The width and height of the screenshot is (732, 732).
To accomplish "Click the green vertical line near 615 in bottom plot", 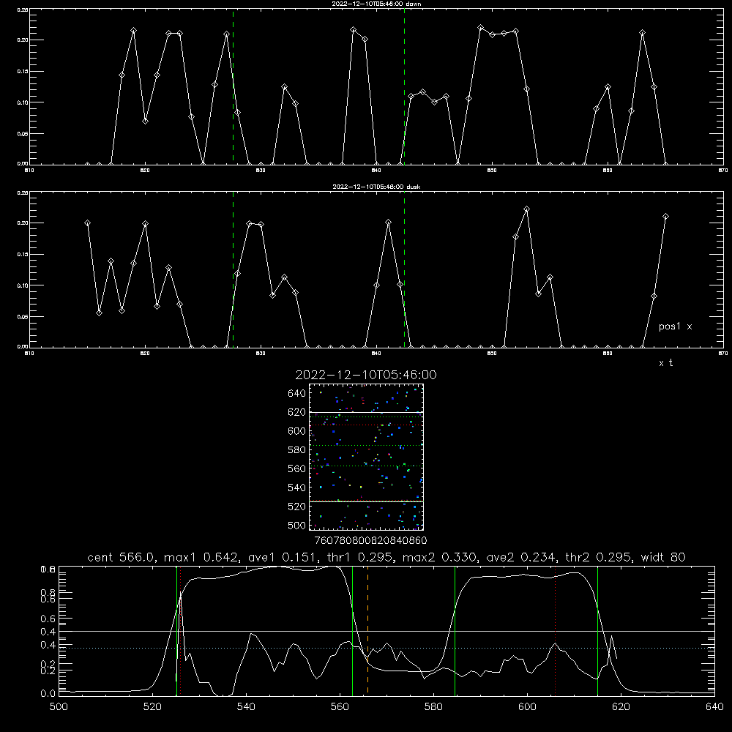I will [x=597, y=630].
